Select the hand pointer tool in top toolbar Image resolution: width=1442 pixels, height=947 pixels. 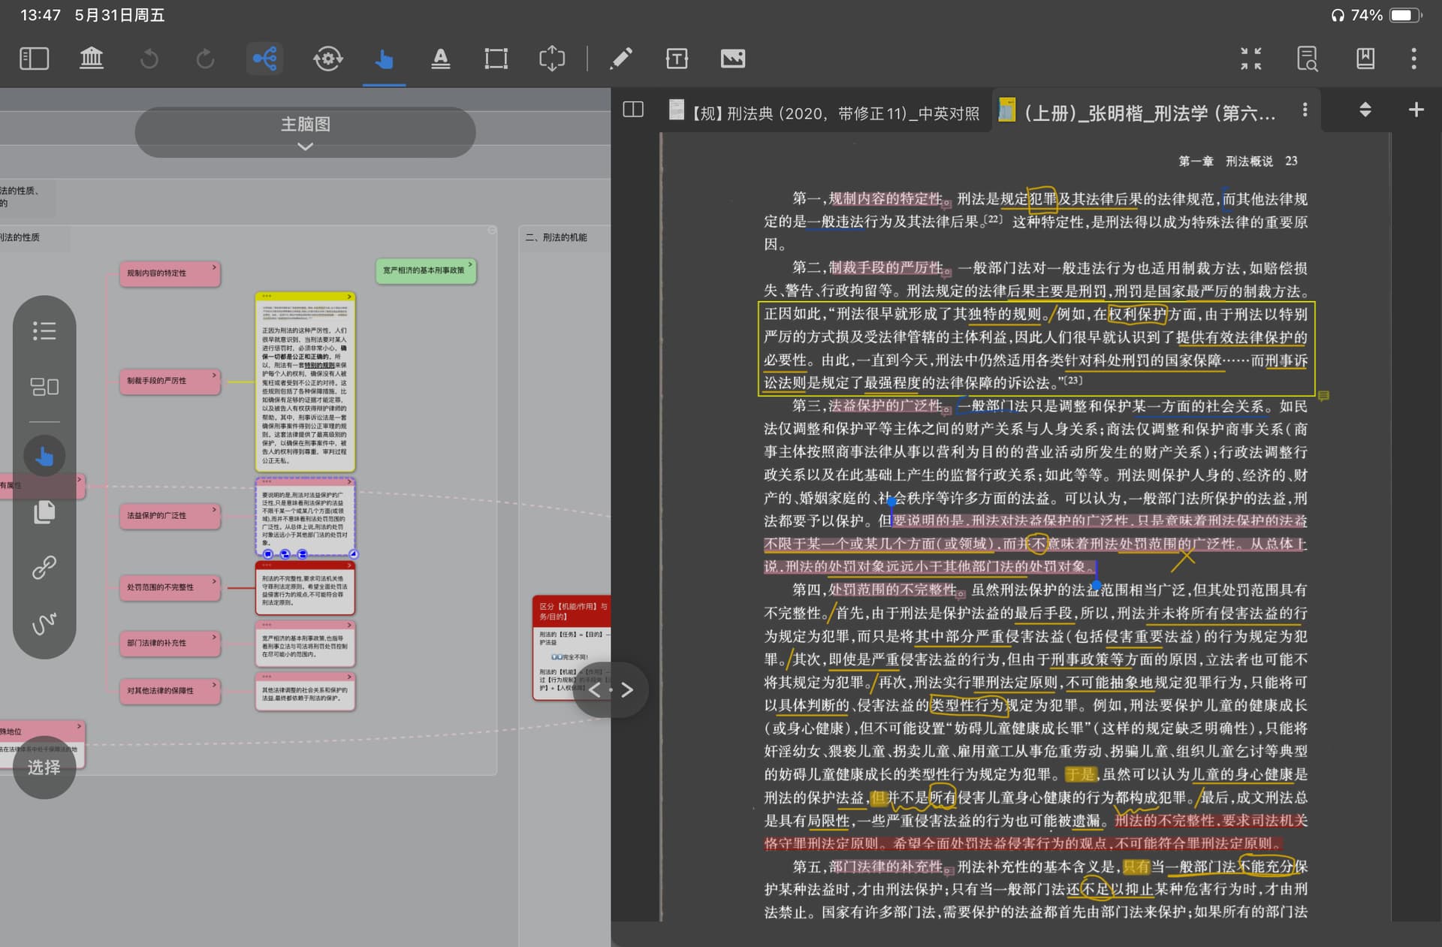384,59
